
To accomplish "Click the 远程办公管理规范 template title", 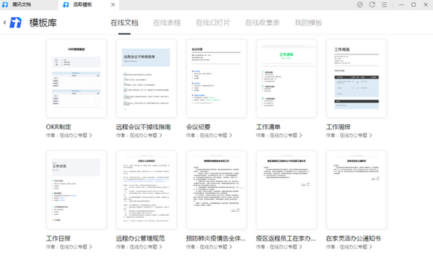I will pyautogui.click(x=140, y=238).
